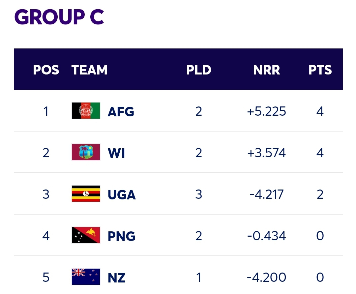Select the PNG team name

tap(121, 236)
